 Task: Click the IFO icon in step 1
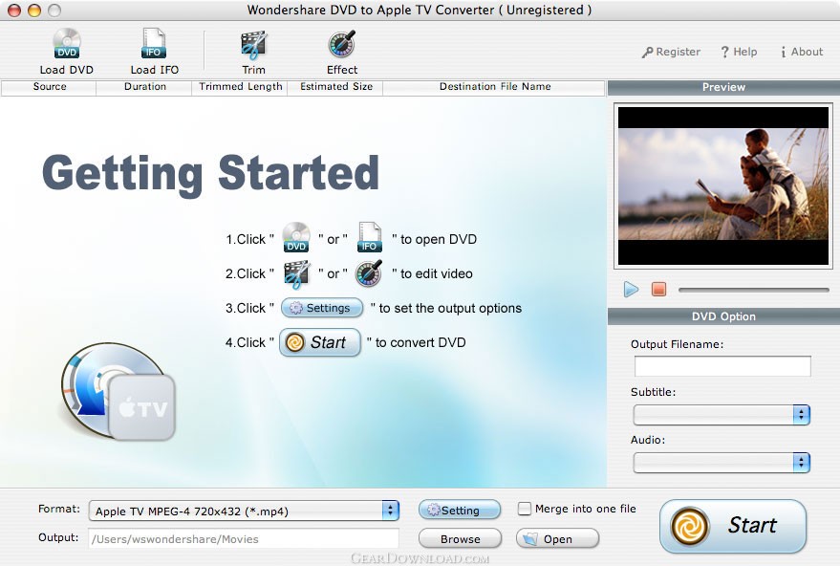[x=369, y=237]
